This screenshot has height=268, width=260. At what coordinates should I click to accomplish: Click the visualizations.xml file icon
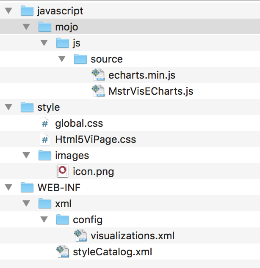click(80, 236)
